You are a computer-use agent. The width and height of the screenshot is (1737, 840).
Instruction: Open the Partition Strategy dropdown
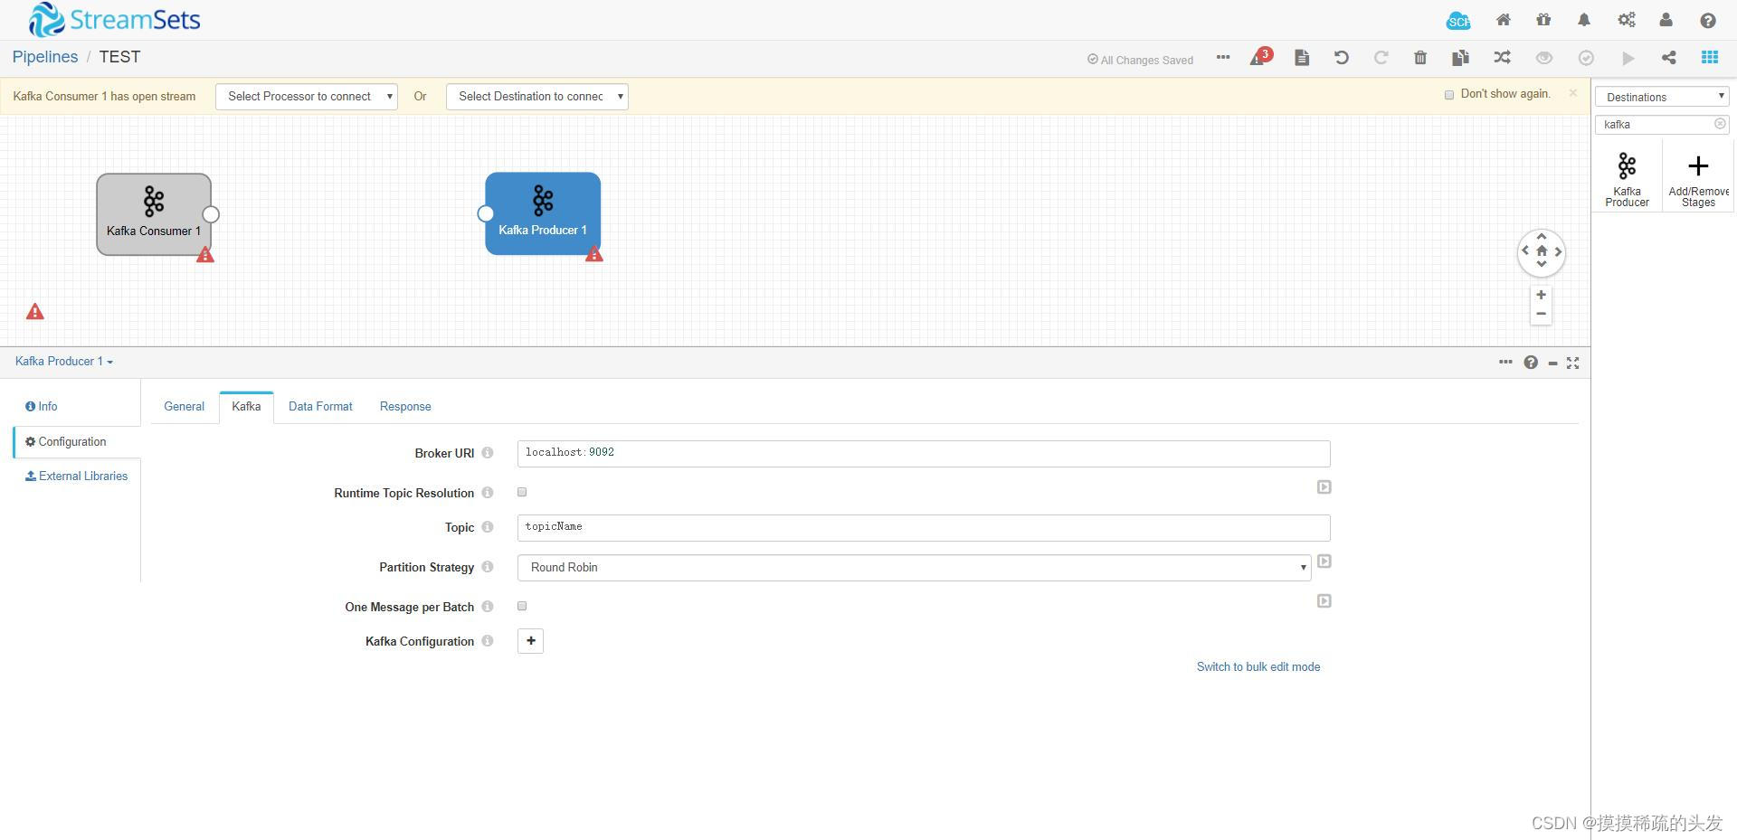[1301, 567]
